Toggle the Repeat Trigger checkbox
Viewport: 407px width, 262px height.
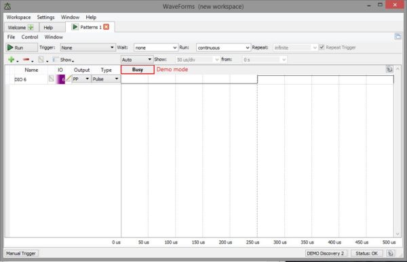pyautogui.click(x=322, y=47)
